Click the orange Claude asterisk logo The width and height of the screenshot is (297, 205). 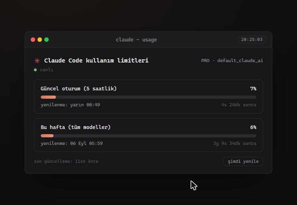[37, 61]
